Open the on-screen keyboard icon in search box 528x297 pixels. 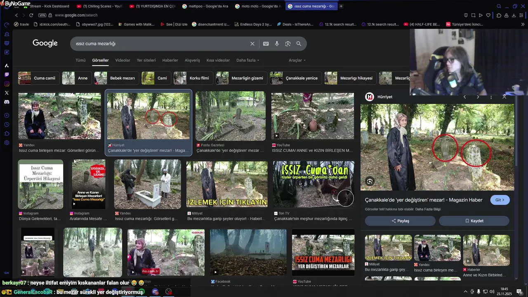(266, 44)
